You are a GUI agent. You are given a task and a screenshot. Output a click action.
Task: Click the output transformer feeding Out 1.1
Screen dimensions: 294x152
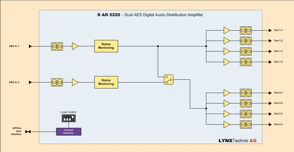coord(246,30)
